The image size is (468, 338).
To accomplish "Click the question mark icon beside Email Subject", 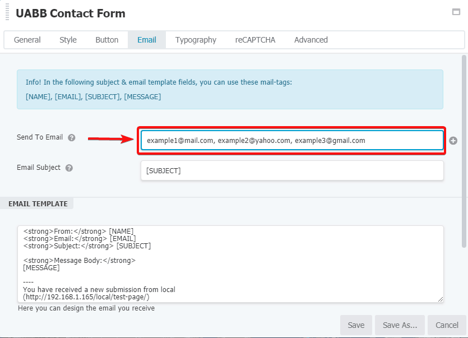I will point(68,168).
